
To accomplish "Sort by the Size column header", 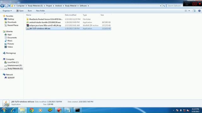I will (105, 15).
